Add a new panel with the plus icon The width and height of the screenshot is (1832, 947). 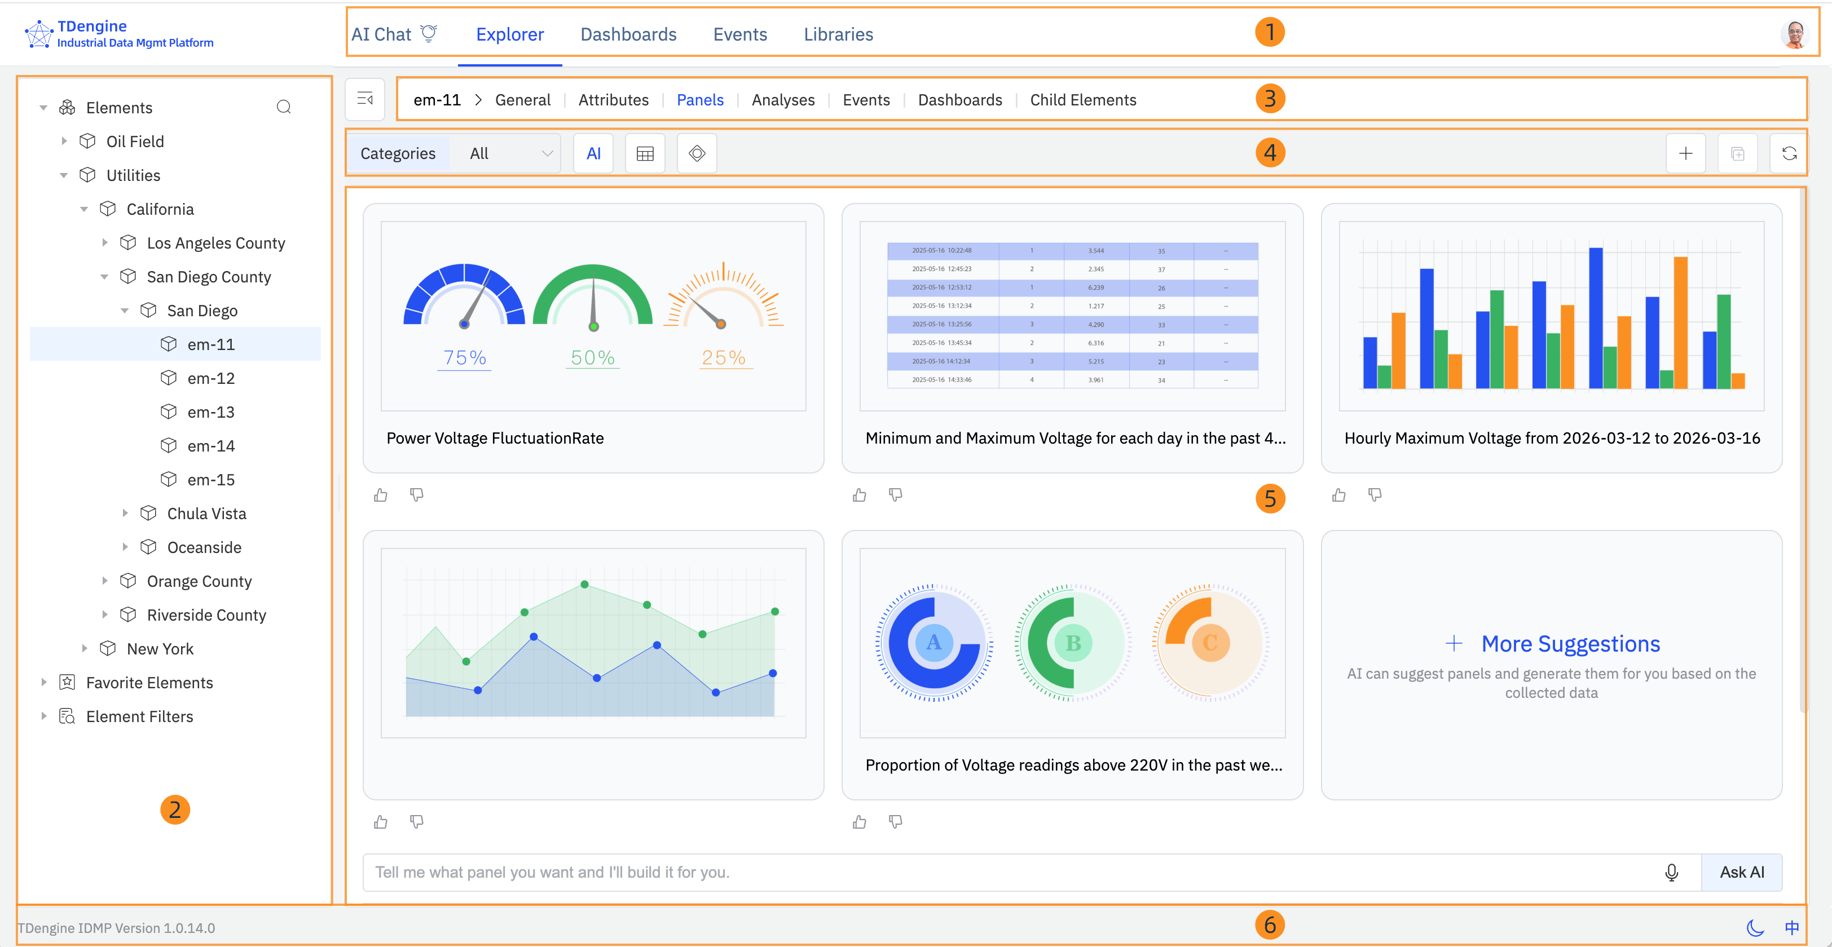(1686, 152)
